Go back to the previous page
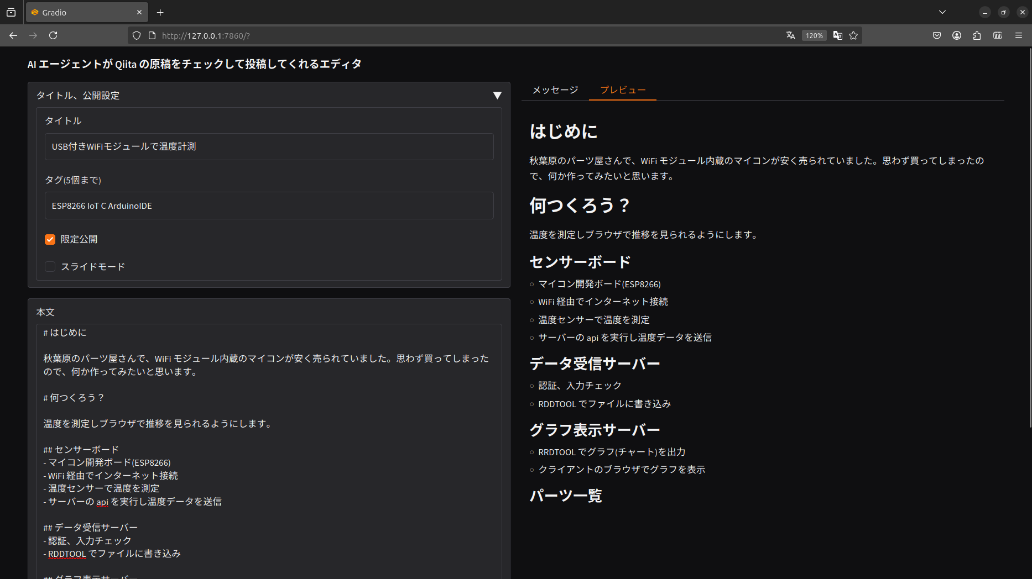This screenshot has height=579, width=1032. pos(13,35)
